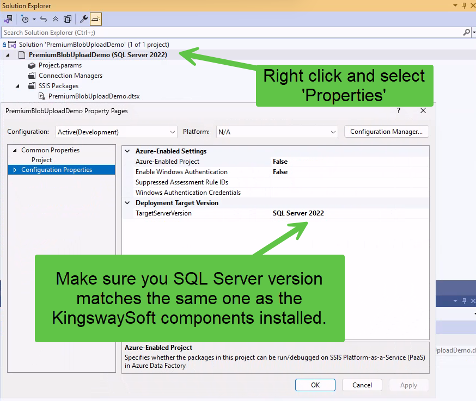Click the pin icon in the background panel
The image size is (476, 401).
pyautogui.click(x=464, y=301)
